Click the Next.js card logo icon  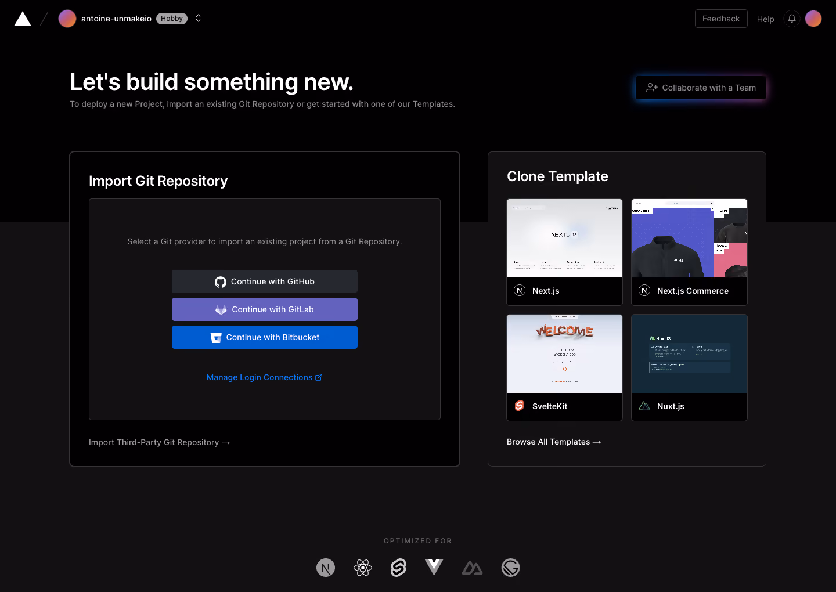[x=520, y=291]
